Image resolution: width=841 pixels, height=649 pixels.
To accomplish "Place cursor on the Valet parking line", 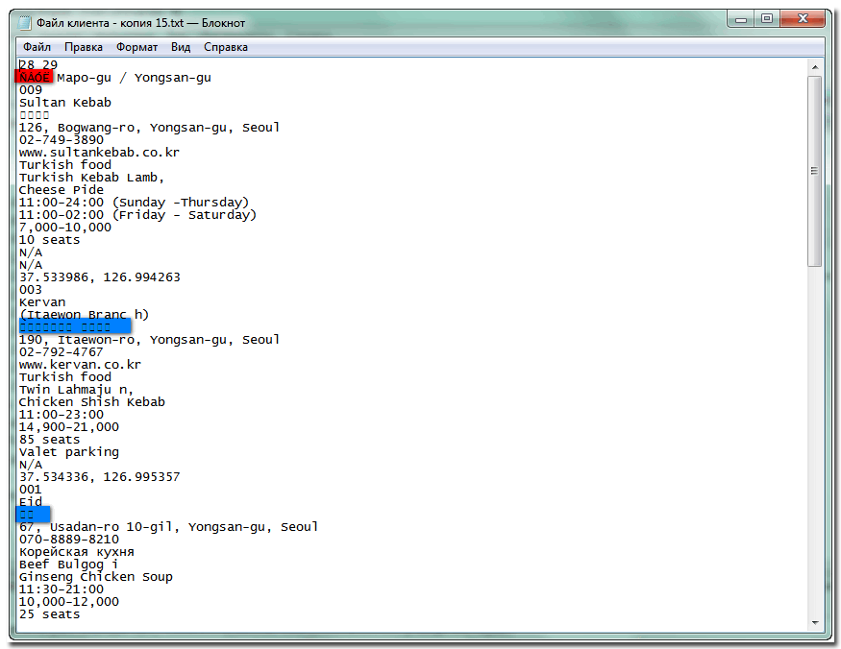I will (68, 451).
